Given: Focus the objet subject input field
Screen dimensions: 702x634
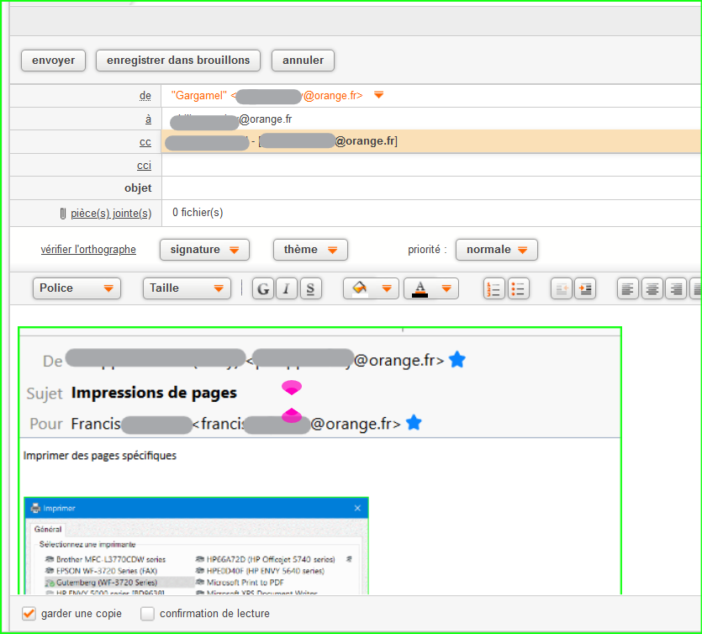Looking at the screenshot, I should [431, 188].
